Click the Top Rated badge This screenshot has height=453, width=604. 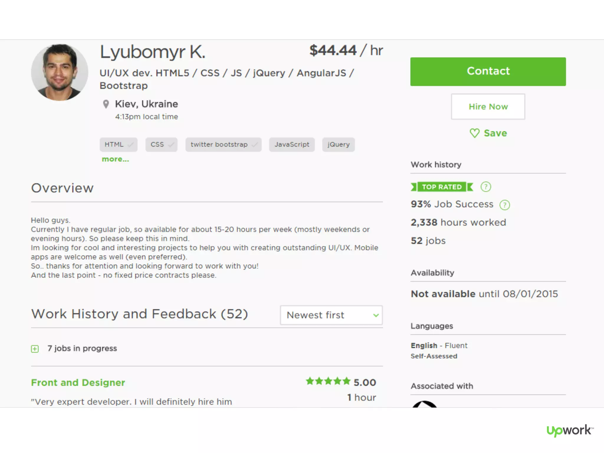442,187
